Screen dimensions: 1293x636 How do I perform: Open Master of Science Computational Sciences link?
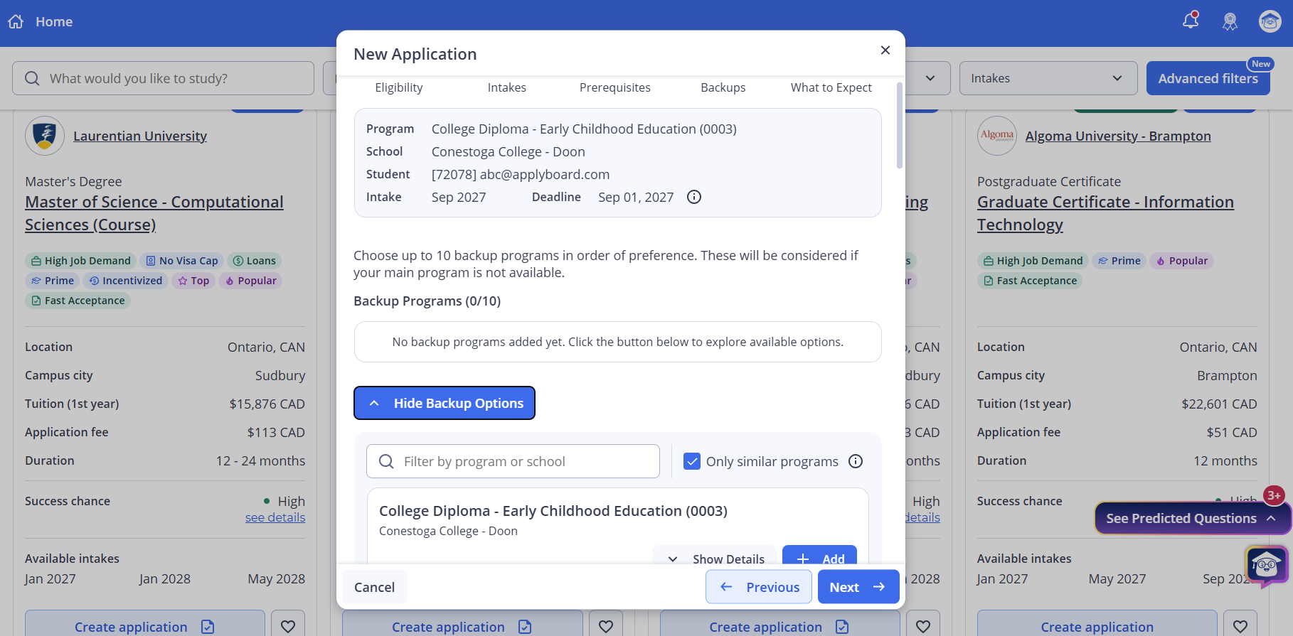tap(154, 213)
